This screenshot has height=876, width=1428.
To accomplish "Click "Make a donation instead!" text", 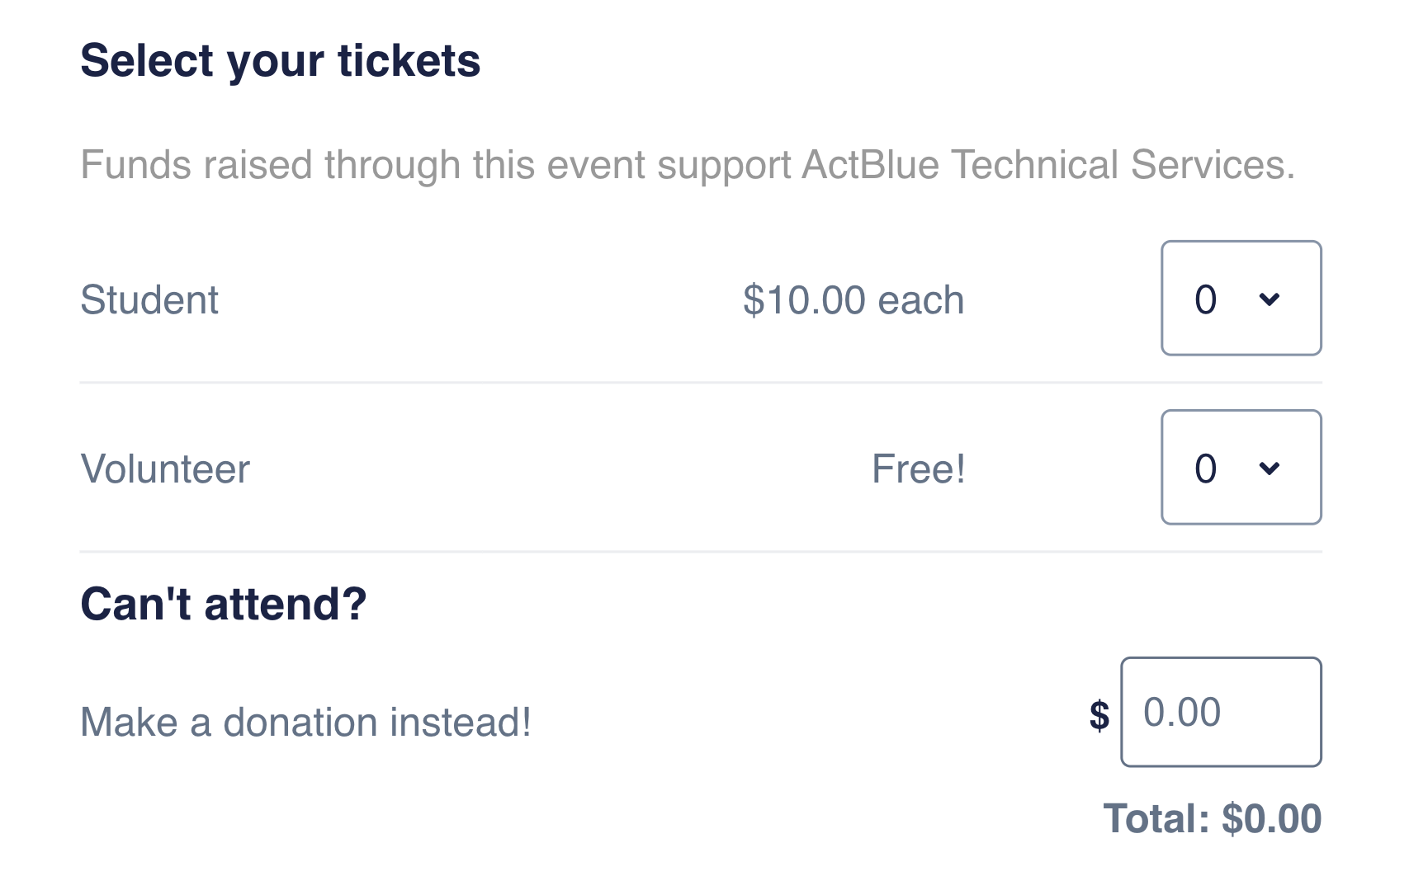I will (305, 723).
